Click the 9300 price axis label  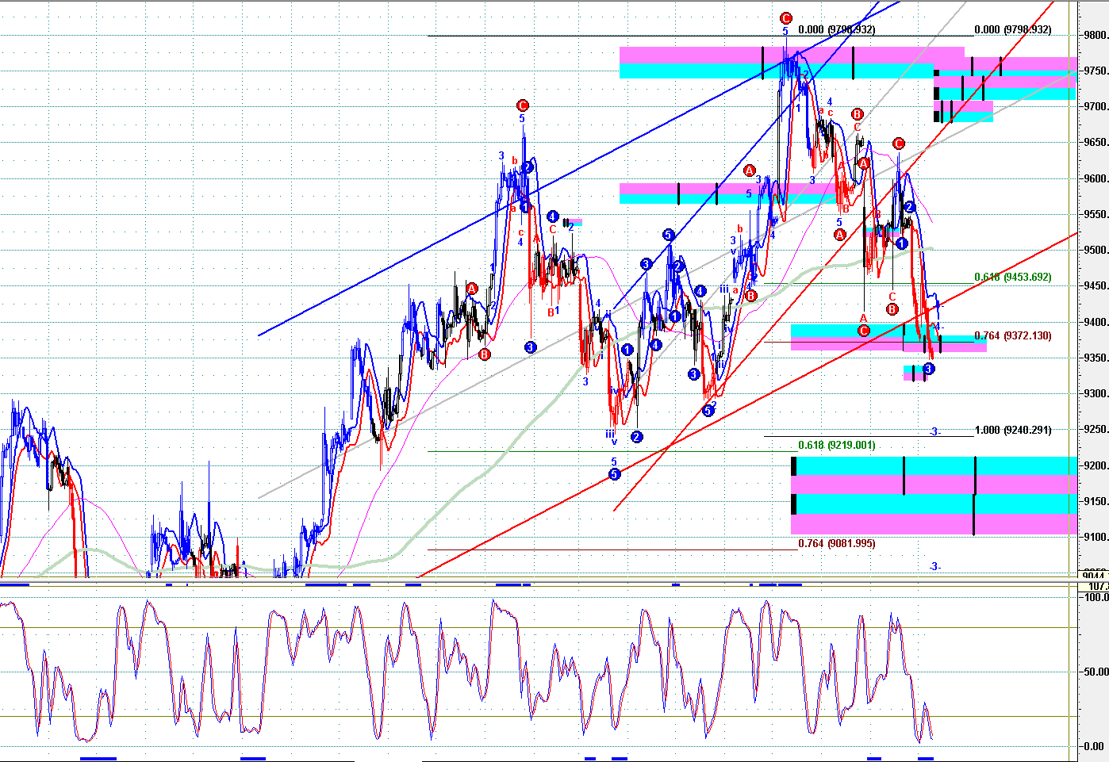1096,393
